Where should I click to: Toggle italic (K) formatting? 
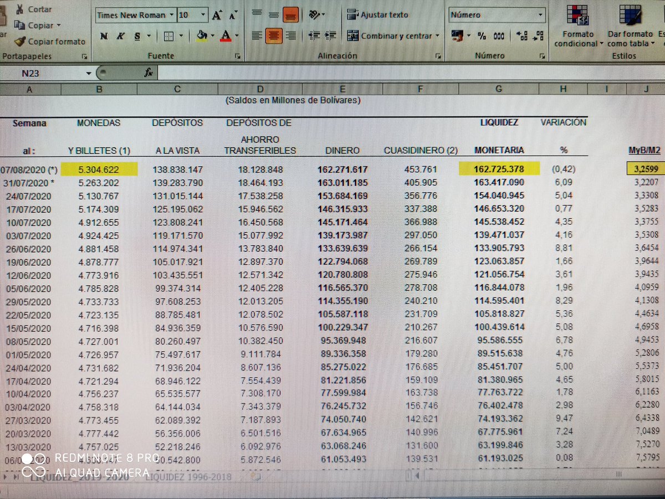tap(120, 37)
